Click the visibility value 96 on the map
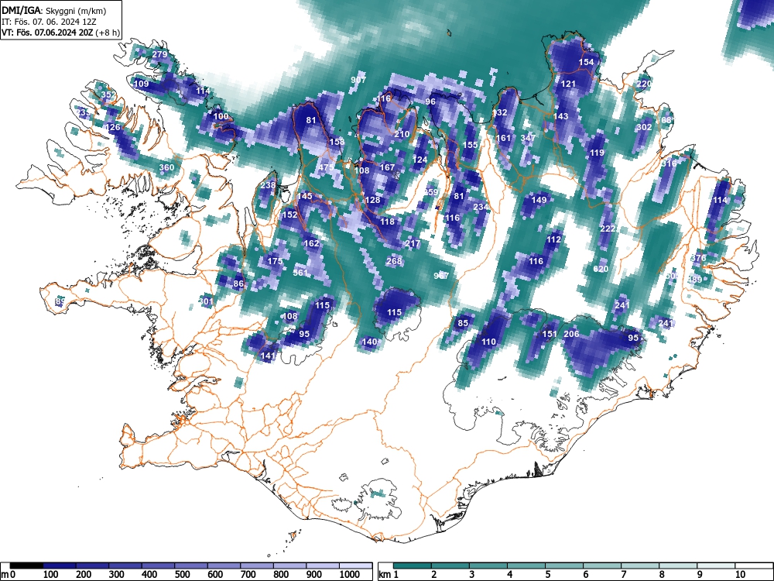The height and width of the screenshot is (581, 774). pos(430,101)
